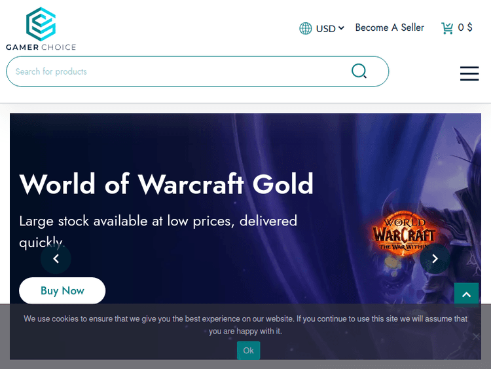
Task: Click the magnifying glass search icon
Action: pos(359,71)
